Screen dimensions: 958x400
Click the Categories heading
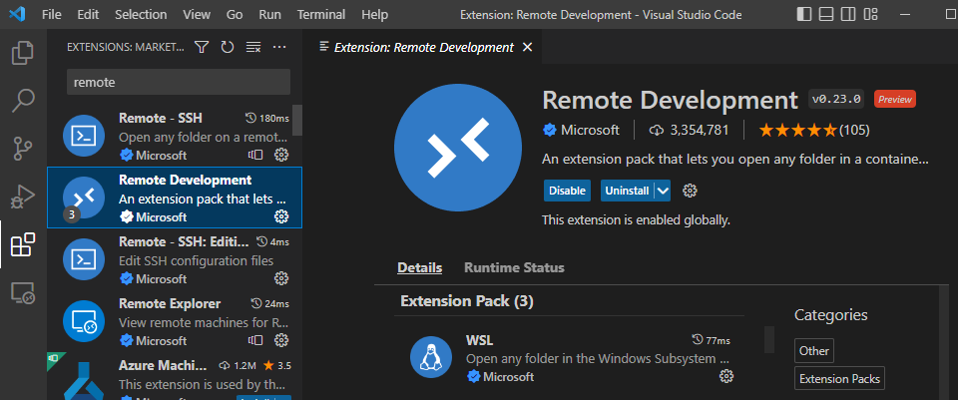(831, 315)
